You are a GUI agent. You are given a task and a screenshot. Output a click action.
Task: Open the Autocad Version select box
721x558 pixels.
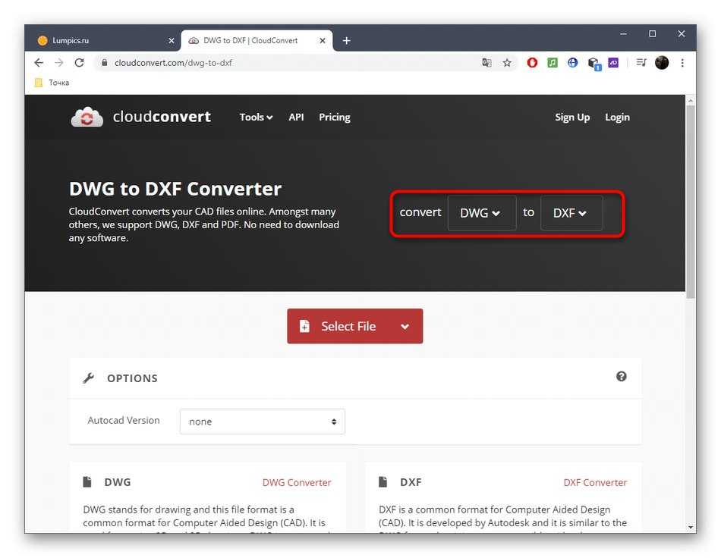262,422
